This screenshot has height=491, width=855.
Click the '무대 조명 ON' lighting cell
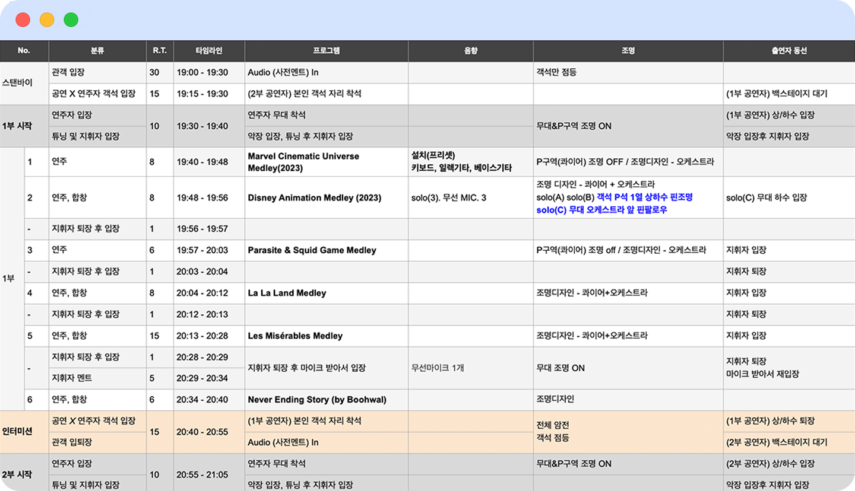point(628,368)
